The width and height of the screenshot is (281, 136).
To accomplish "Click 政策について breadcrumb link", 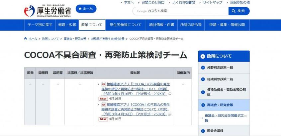I will [50, 39].
